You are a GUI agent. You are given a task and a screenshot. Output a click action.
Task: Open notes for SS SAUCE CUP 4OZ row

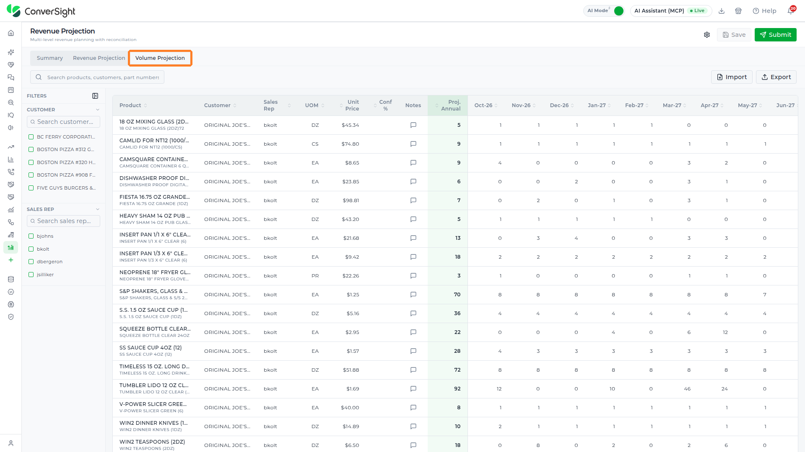(x=413, y=351)
